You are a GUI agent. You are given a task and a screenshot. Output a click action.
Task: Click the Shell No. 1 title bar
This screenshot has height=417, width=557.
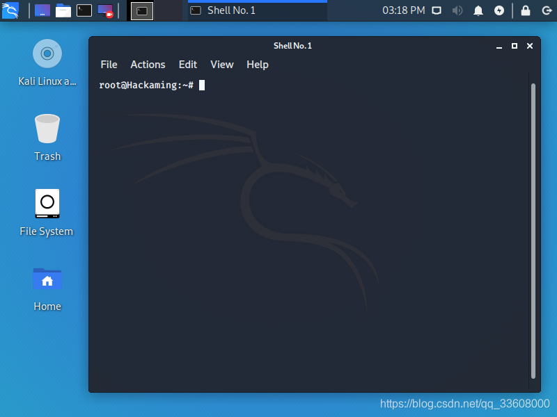coord(292,46)
